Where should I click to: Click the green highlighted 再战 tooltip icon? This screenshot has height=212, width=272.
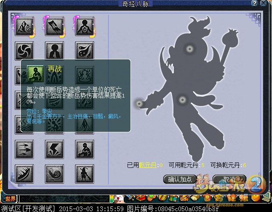(x=35, y=74)
